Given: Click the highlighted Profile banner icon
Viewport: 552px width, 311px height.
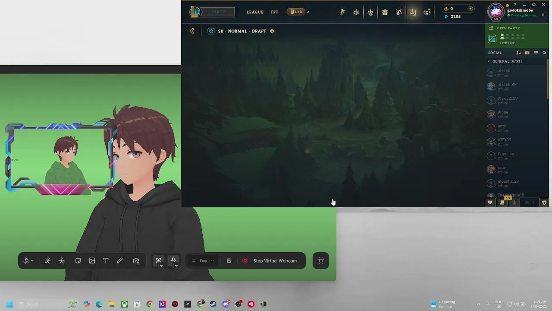Looking at the screenshot, I should [x=413, y=12].
